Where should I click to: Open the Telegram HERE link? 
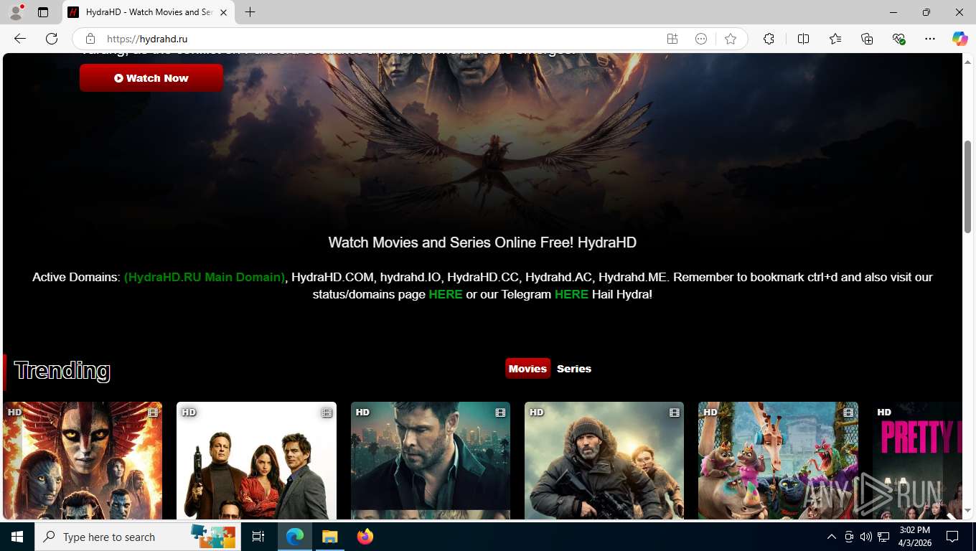571,294
